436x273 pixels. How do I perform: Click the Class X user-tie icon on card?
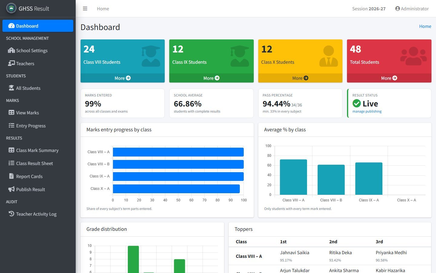click(x=329, y=56)
